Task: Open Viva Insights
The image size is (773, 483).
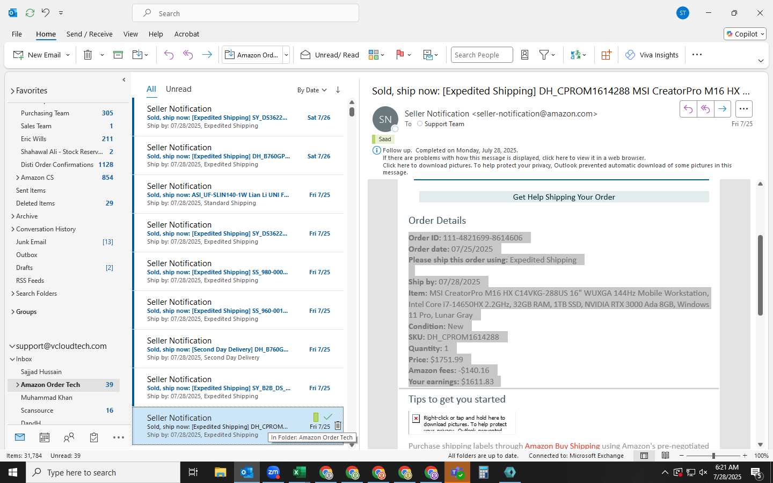Action: click(652, 55)
